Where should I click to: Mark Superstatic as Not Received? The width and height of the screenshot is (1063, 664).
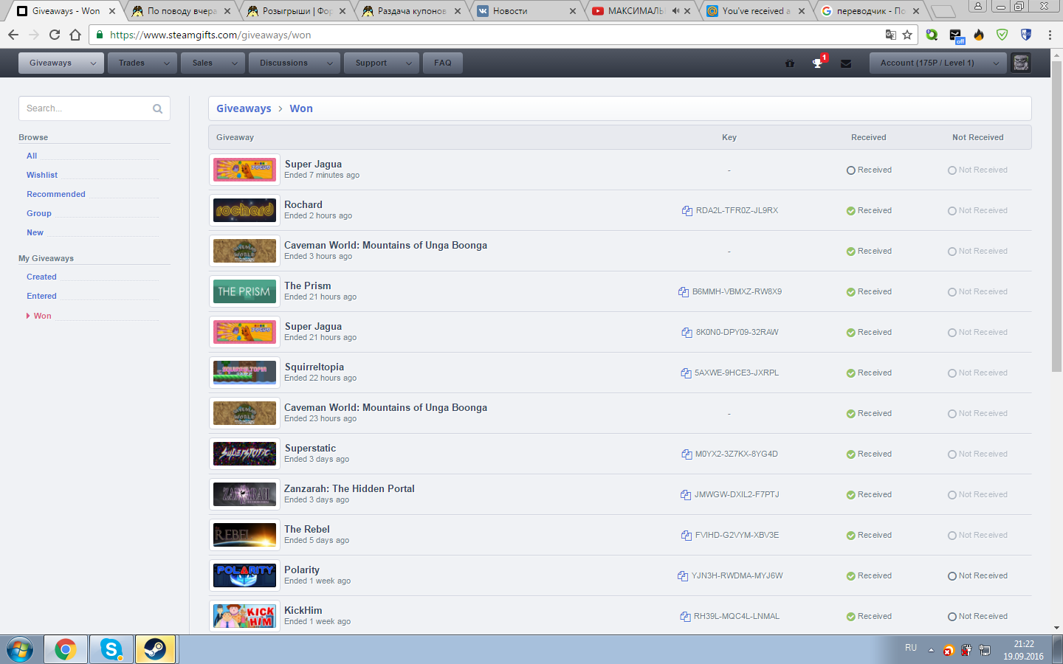click(977, 454)
